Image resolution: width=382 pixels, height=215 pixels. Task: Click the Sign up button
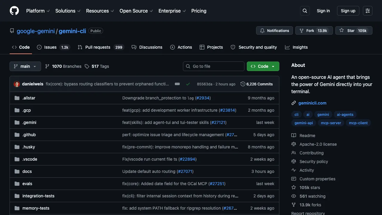pyautogui.click(x=348, y=11)
